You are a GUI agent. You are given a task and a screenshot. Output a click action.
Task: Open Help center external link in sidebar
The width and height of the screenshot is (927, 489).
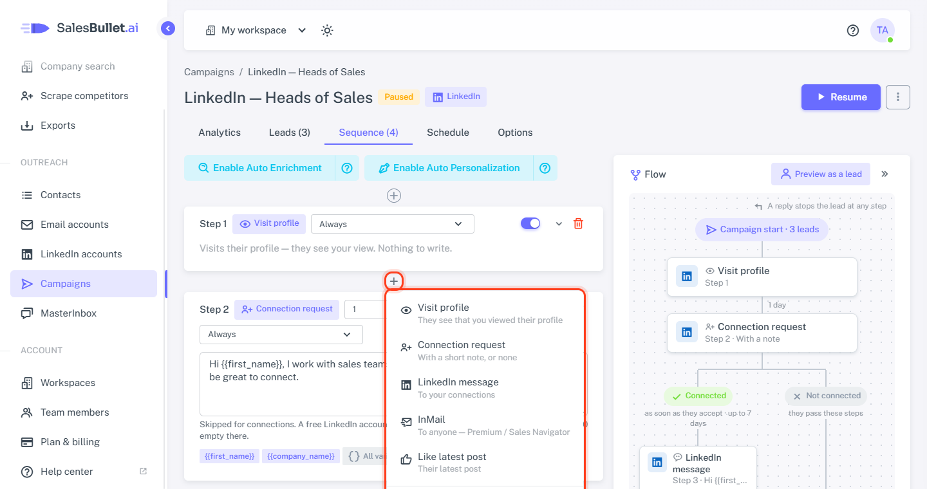tap(84, 472)
